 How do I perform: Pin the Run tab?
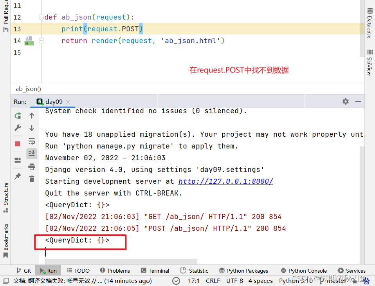click(x=18, y=176)
